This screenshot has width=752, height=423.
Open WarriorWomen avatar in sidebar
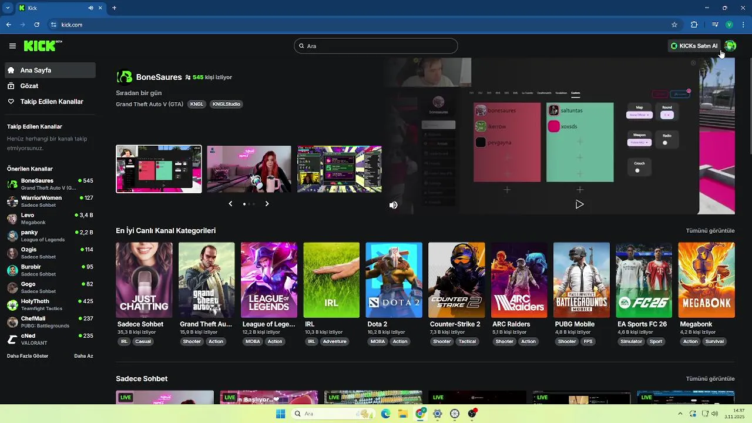click(12, 202)
